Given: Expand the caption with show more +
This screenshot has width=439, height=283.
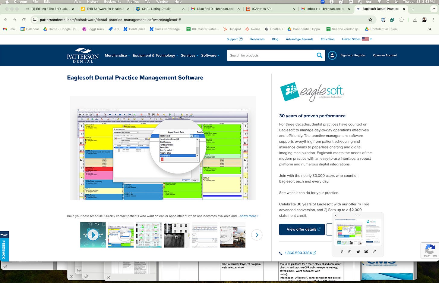Looking at the screenshot, I should (249, 216).
